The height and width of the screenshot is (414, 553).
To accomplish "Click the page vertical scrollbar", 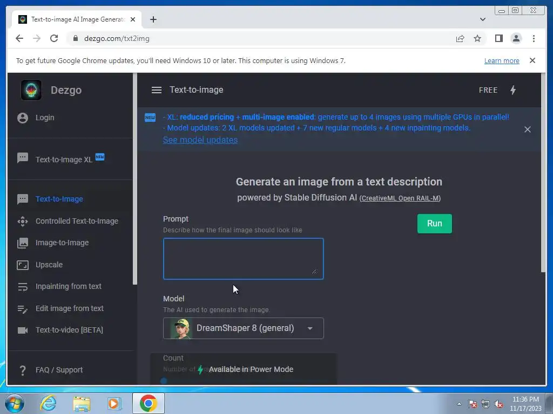I will [x=543, y=172].
